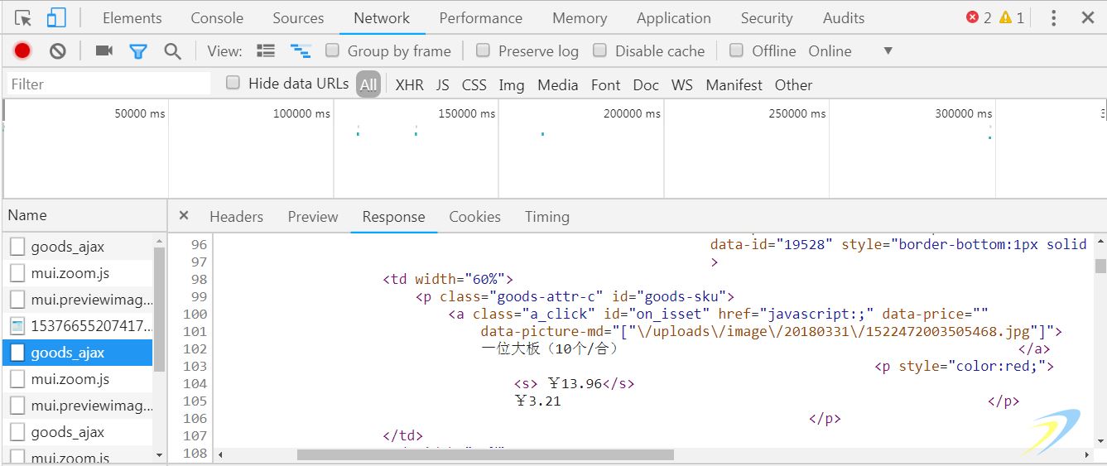Screen dimensions: 1107x466
Task: Open the DevTools three-dot menu
Action: (1053, 18)
